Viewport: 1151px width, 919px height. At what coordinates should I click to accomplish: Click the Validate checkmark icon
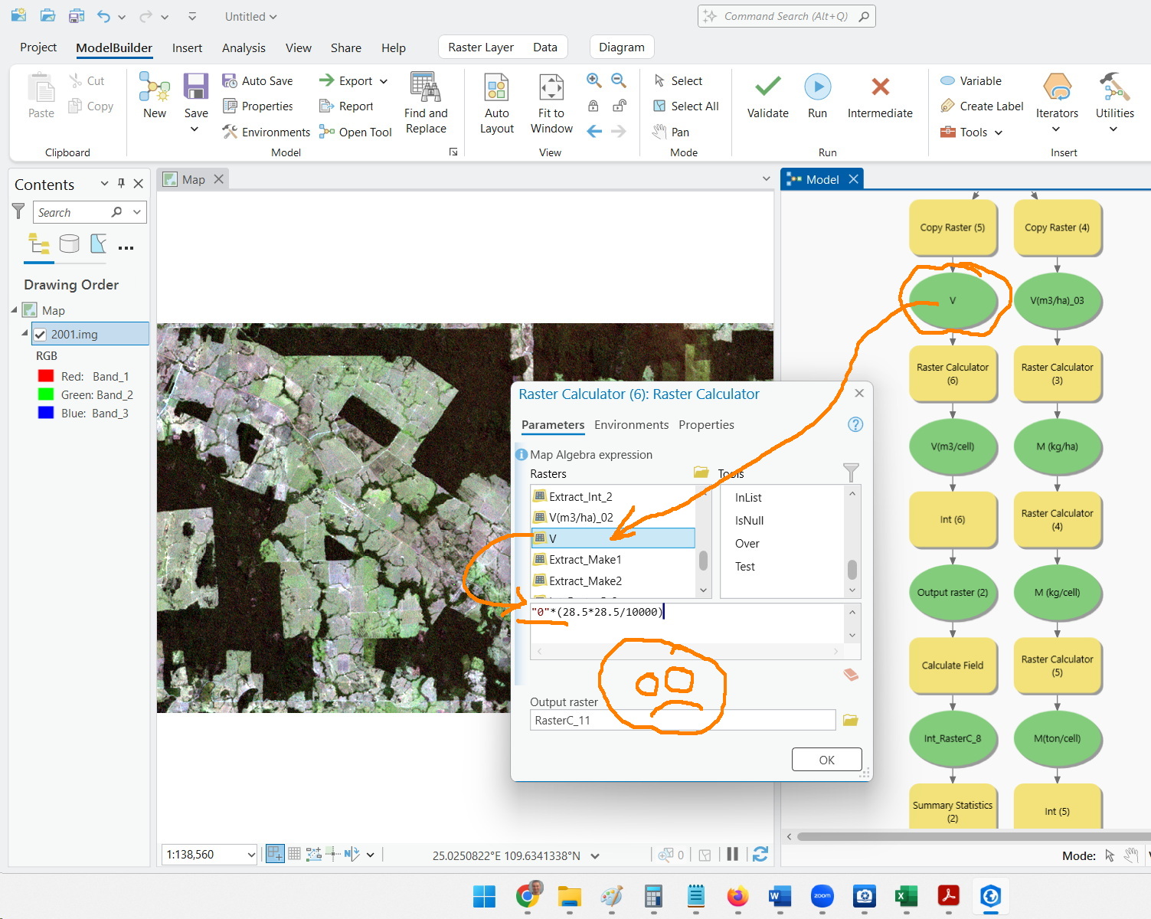767,86
